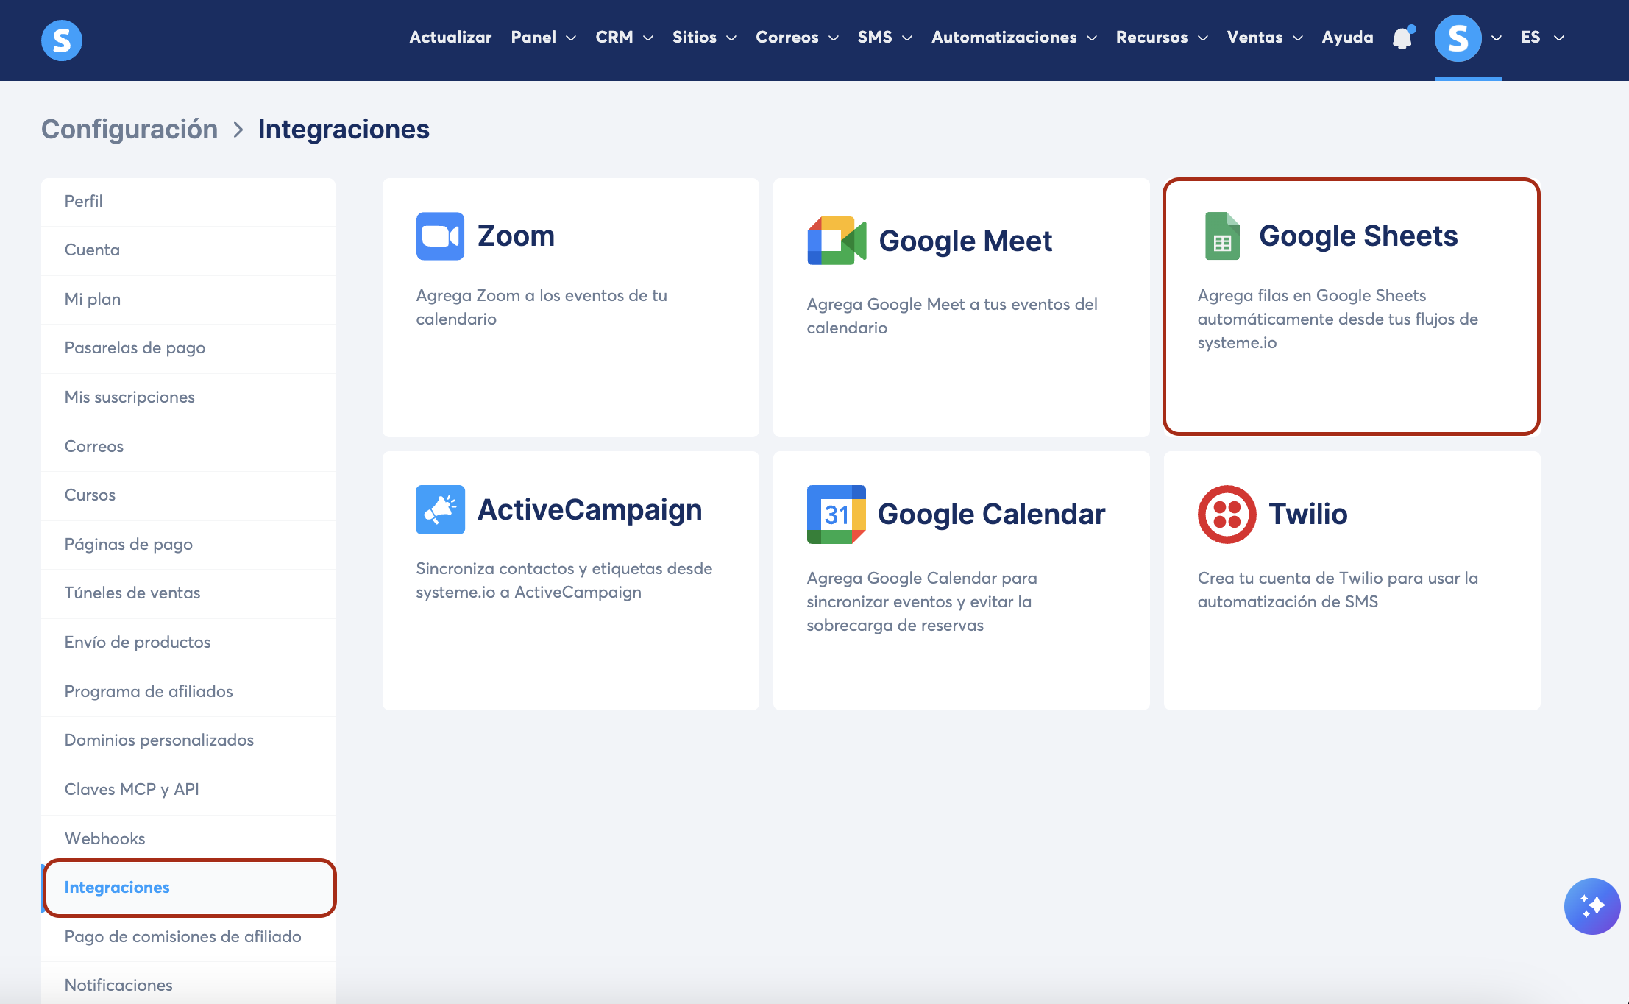Screen dimensions: 1629x1004
Task: Open the Google Sheets integration title
Action: click(x=1358, y=236)
